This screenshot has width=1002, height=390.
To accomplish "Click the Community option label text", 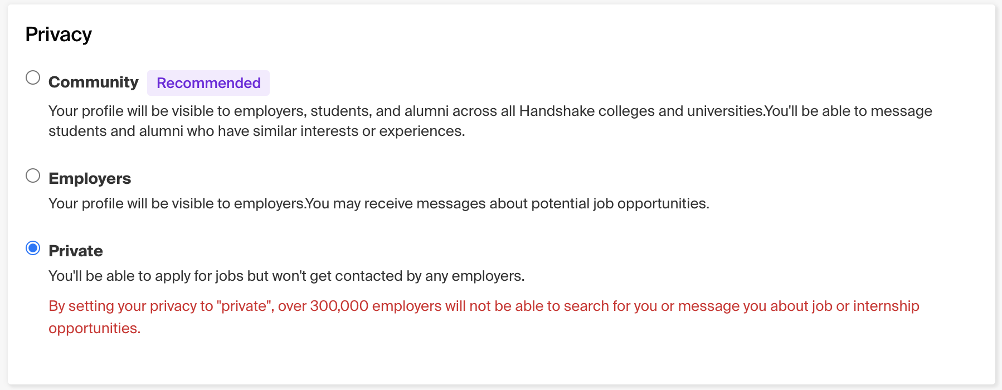I will 93,81.
